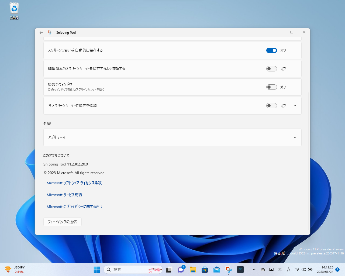345x276 pixels.
Task: Open the Microsoft ソフトウェア ライセンス条項 link
Action: 74,183
